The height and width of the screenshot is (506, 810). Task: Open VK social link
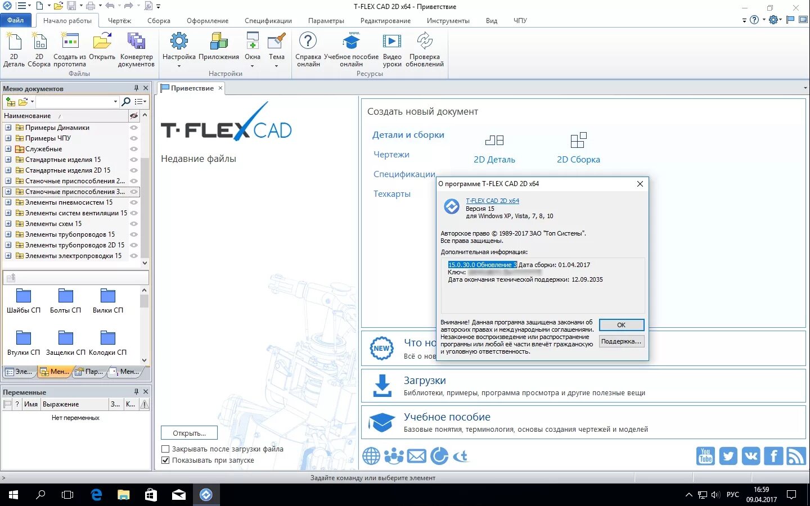[750, 455]
